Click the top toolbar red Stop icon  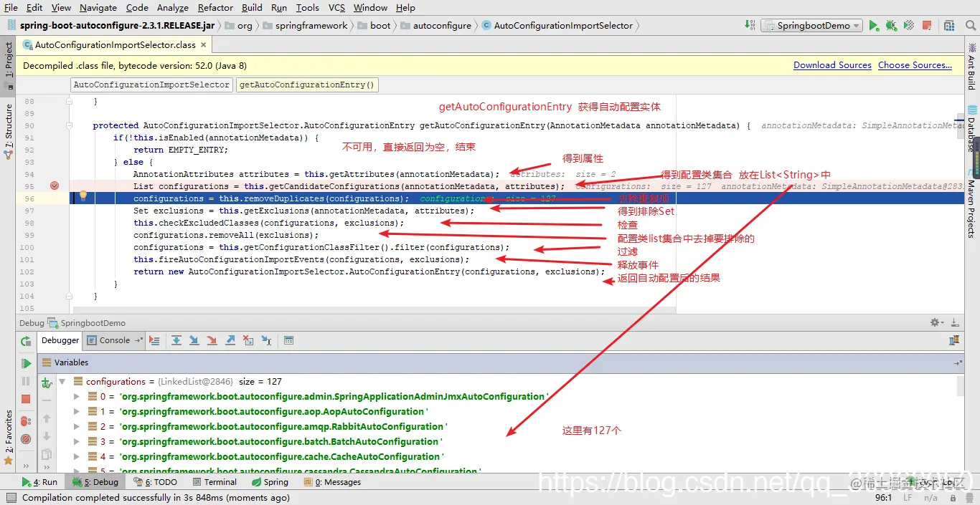tap(926, 25)
